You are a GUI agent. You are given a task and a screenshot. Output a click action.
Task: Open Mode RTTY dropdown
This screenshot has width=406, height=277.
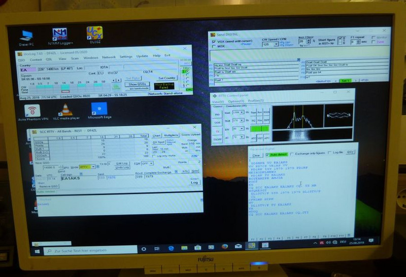93,167
